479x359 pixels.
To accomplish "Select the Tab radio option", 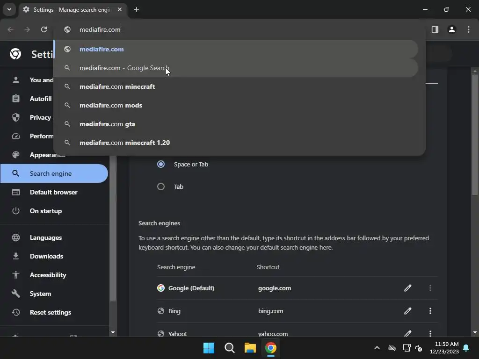I will [x=161, y=187].
